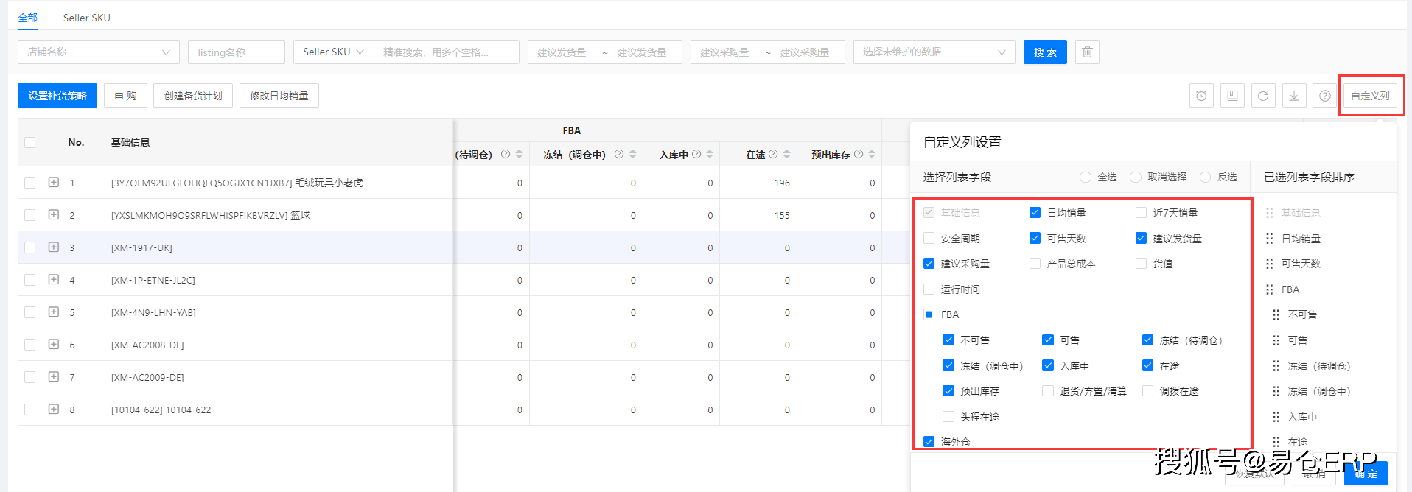Click the 创建备货计划 button

[193, 96]
